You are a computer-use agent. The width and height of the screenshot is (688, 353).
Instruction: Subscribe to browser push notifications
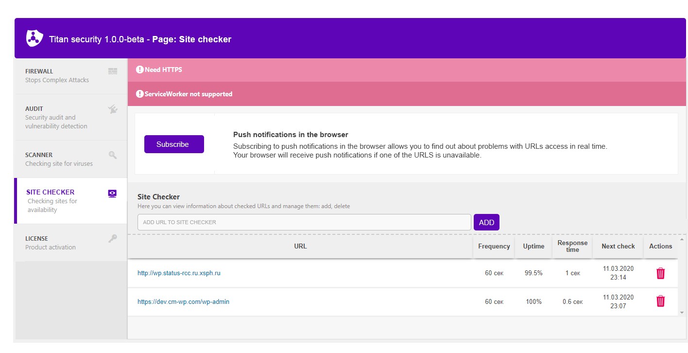(x=174, y=144)
